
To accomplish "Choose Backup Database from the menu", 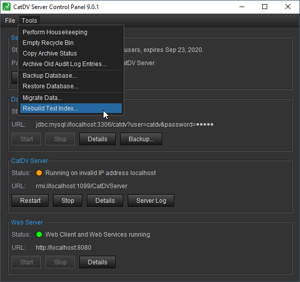I will tap(71, 76).
